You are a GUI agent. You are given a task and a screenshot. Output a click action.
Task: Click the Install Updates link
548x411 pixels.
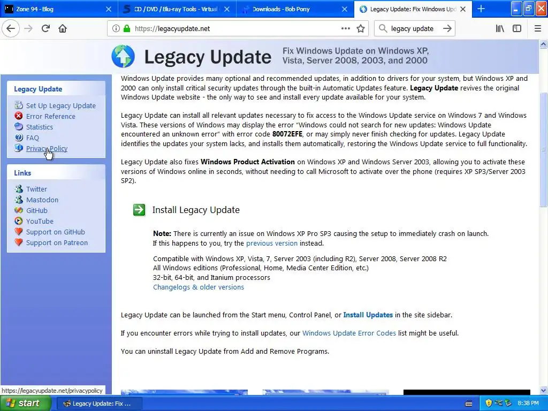(368, 315)
